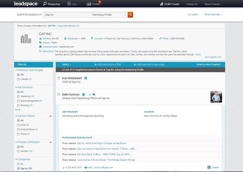Show More job functions
This screenshot has width=243, height=172.
pos(18,110)
